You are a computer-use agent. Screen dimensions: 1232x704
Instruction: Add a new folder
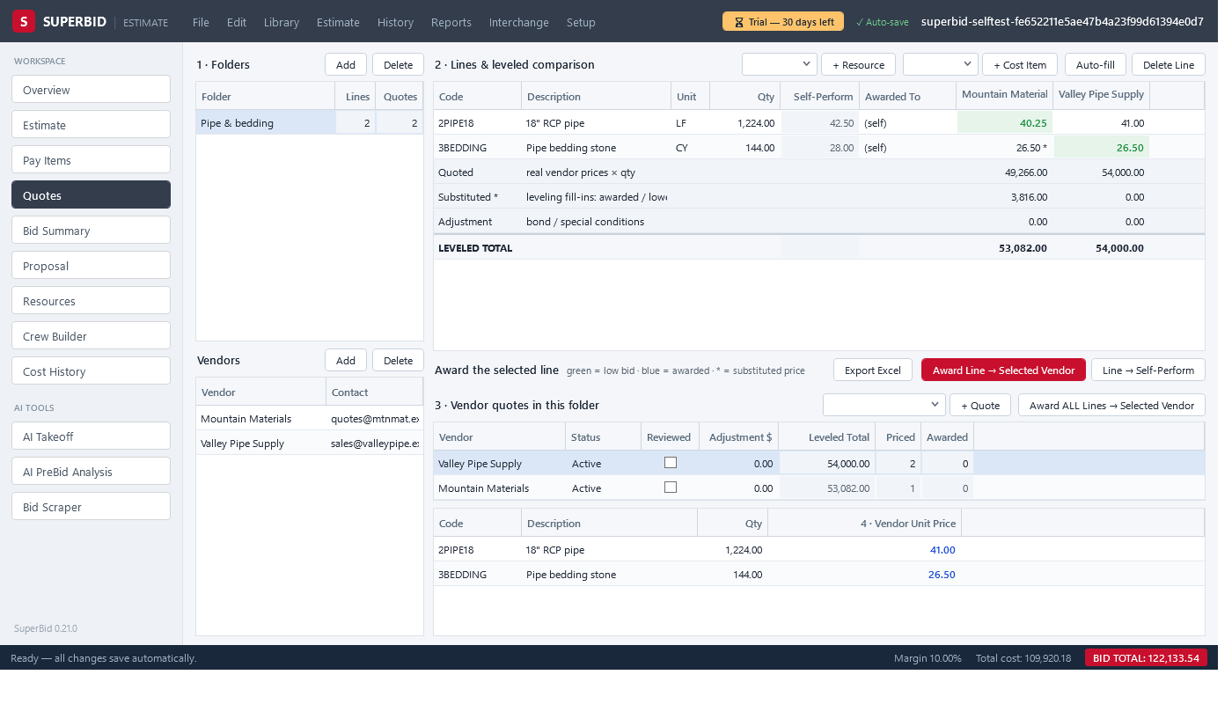pyautogui.click(x=346, y=64)
